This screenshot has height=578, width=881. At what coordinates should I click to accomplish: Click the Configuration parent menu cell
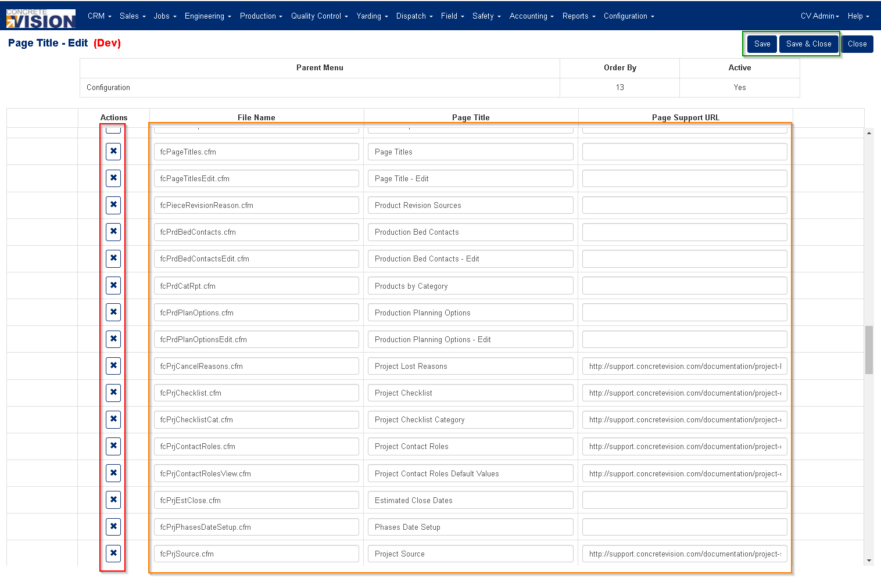pyautogui.click(x=320, y=88)
